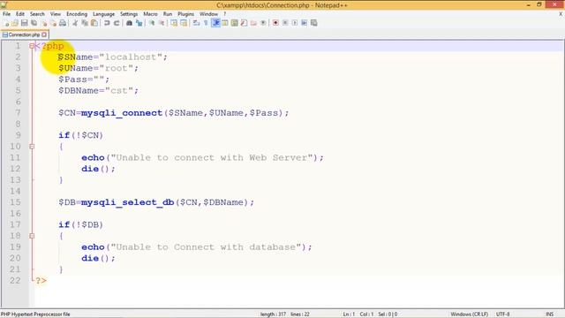
Task: Open the Plugins menu
Action: [186, 14]
